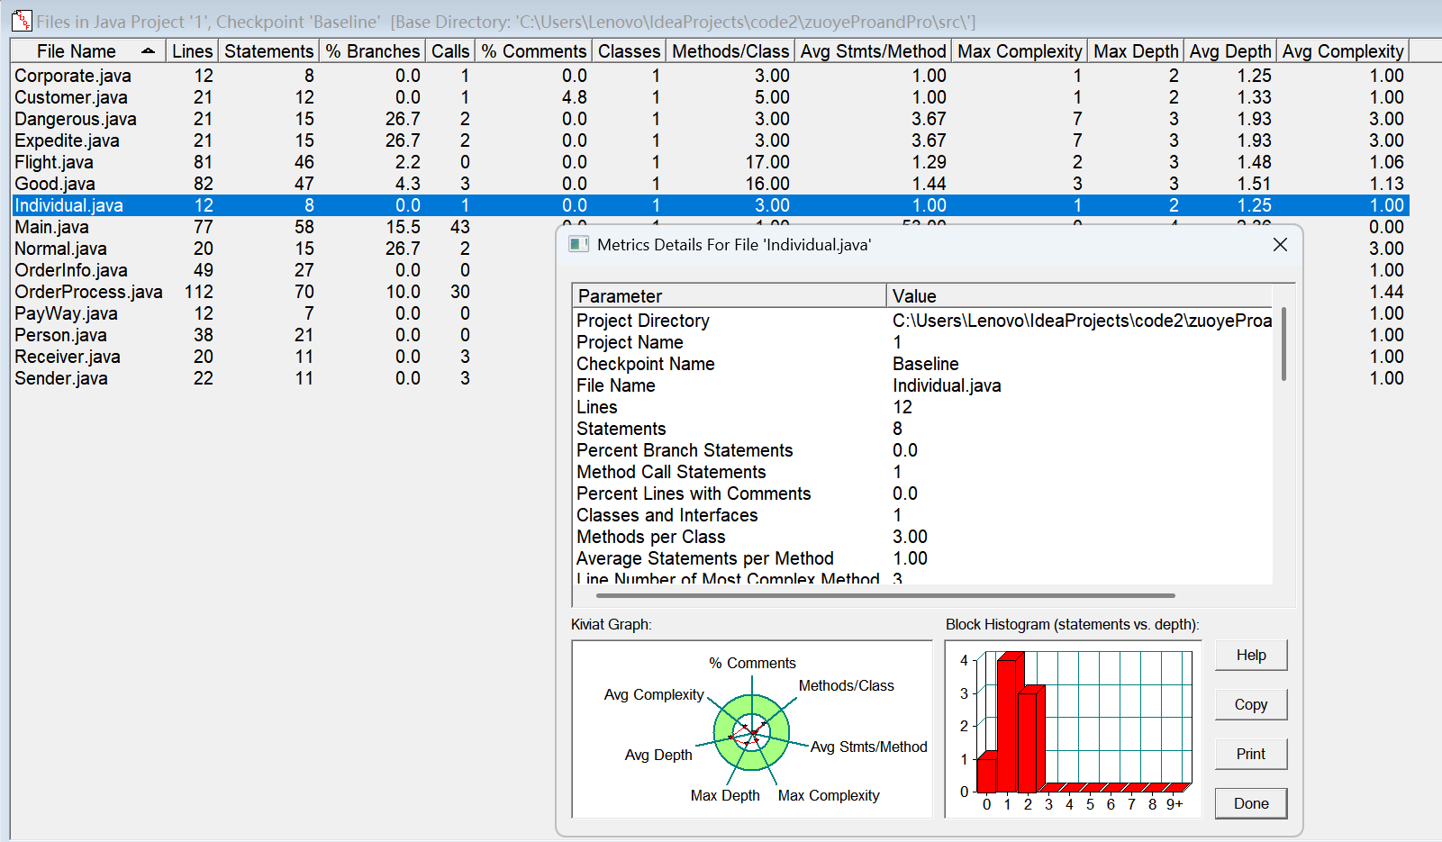Click the Methods/Class column header
This screenshot has width=1442, height=842.
pyautogui.click(x=730, y=51)
